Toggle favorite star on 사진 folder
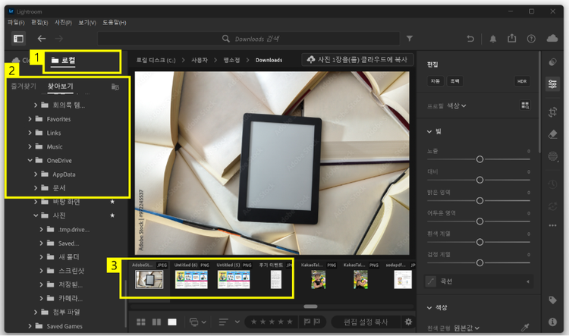 112,215
